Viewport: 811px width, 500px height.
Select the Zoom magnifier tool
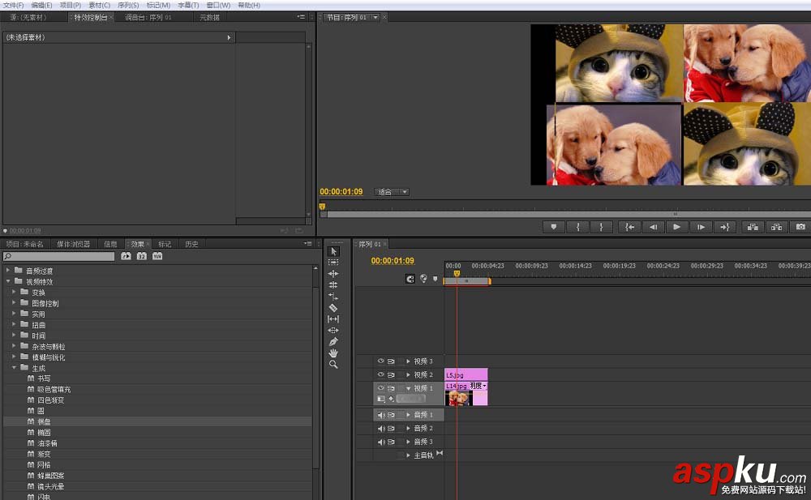click(333, 365)
